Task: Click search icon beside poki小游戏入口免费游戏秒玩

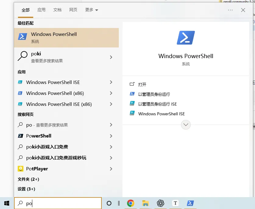Action: point(20,158)
